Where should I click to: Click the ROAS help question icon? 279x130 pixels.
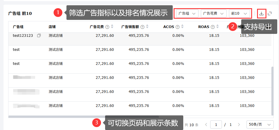[213, 27]
